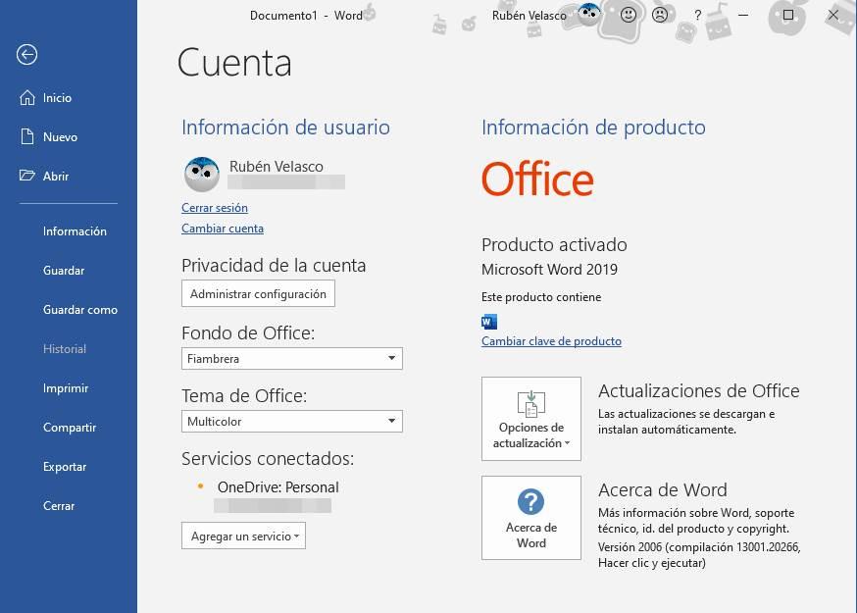Click the Nuevo blank page icon
The height and width of the screenshot is (613, 857).
(26, 136)
